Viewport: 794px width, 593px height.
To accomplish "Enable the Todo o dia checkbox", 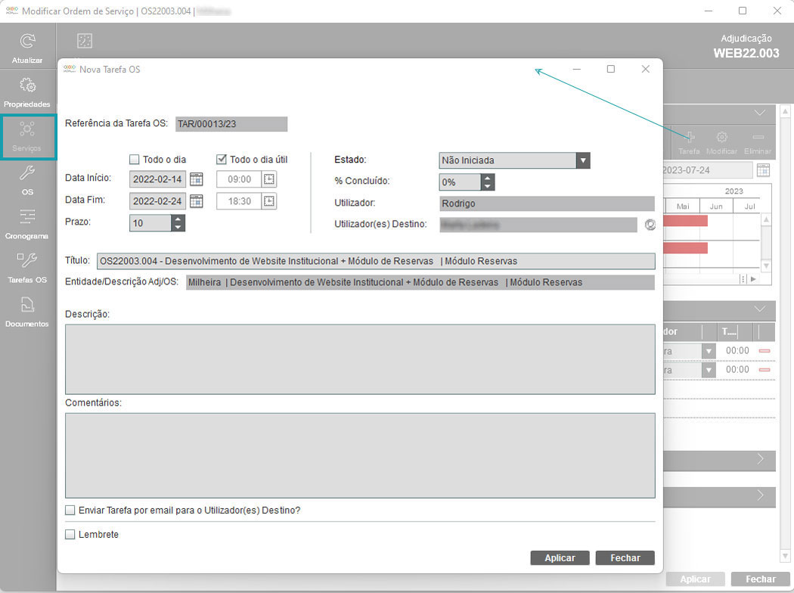I will point(135,160).
